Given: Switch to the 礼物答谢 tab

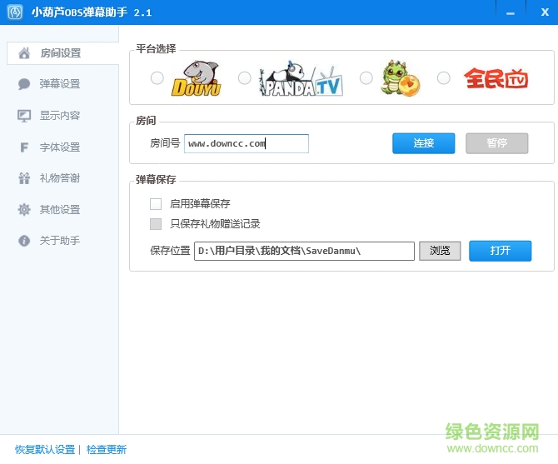Looking at the screenshot, I should [60, 178].
